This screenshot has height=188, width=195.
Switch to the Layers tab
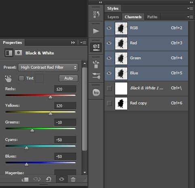(113, 17)
